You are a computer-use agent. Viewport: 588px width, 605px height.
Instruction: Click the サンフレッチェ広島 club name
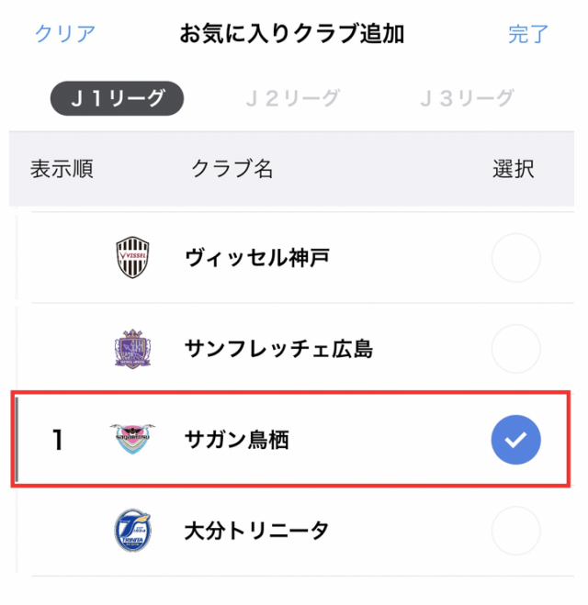tap(278, 349)
